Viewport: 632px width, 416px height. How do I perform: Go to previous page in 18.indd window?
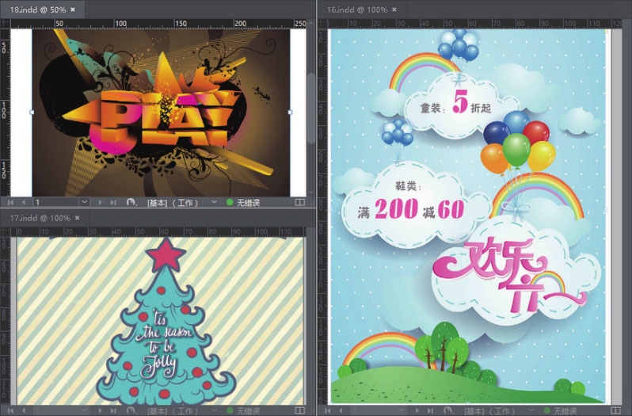pos(23,203)
